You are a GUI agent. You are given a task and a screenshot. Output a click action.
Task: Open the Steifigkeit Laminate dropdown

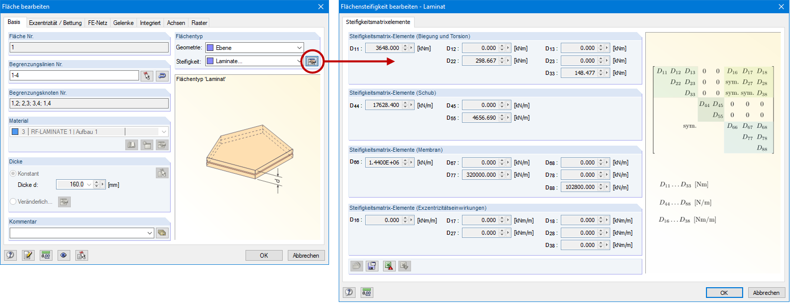(299, 61)
